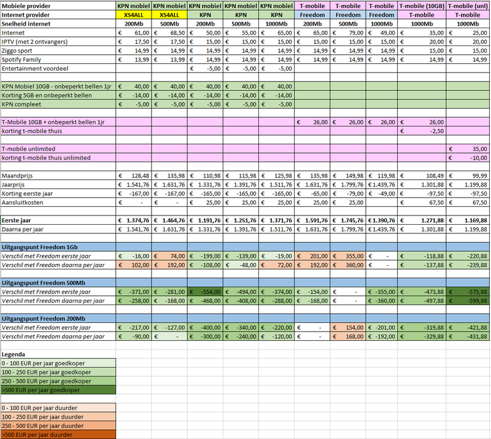Select the Maandprijs value 128,48
The image size is (491, 439).
click(134, 176)
